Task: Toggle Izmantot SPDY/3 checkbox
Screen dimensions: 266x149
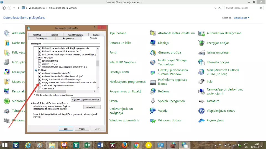Action: [40, 61]
